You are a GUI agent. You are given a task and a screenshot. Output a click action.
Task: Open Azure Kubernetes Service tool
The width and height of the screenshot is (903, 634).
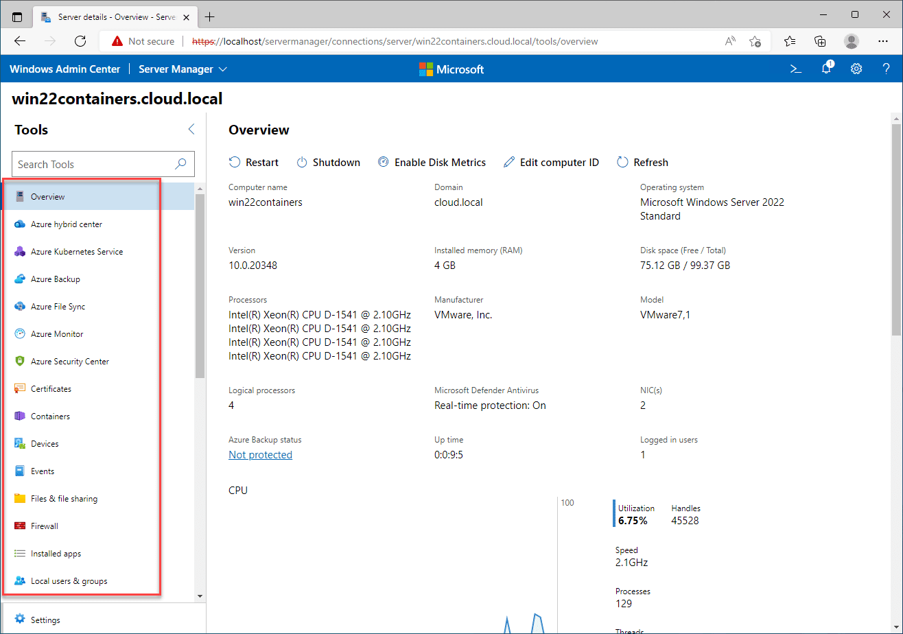click(x=76, y=252)
